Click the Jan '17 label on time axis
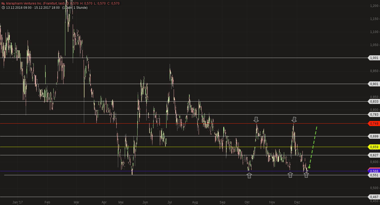This screenshot has height=205, width=380. 18,202
